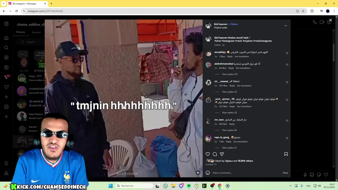
Task: Like vin_oem_'s comment
Action: point(287,121)
